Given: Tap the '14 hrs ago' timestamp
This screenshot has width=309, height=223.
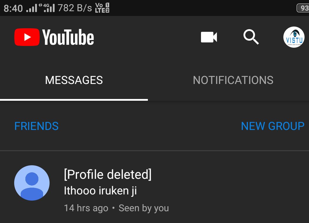Looking at the screenshot, I should pos(86,208).
